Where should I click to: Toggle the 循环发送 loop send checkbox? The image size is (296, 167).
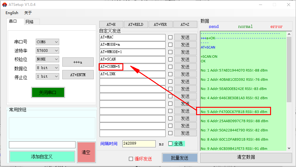coord(131,159)
